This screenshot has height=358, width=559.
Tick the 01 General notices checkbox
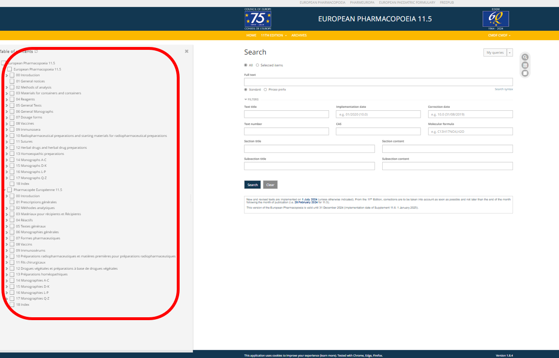coord(12,81)
